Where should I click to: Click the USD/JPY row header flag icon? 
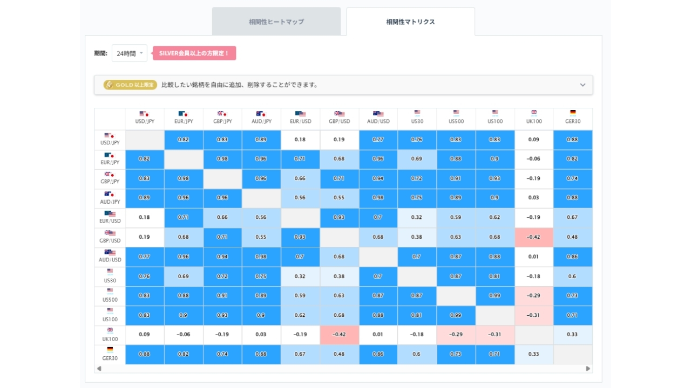(x=109, y=136)
